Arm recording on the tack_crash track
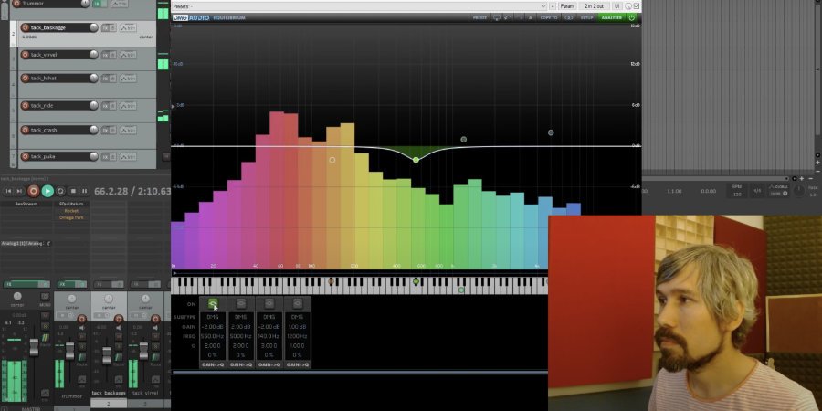The width and height of the screenshot is (822, 411). coord(26,130)
